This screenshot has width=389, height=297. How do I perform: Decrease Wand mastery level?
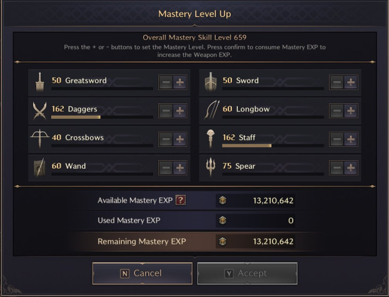[x=166, y=168]
